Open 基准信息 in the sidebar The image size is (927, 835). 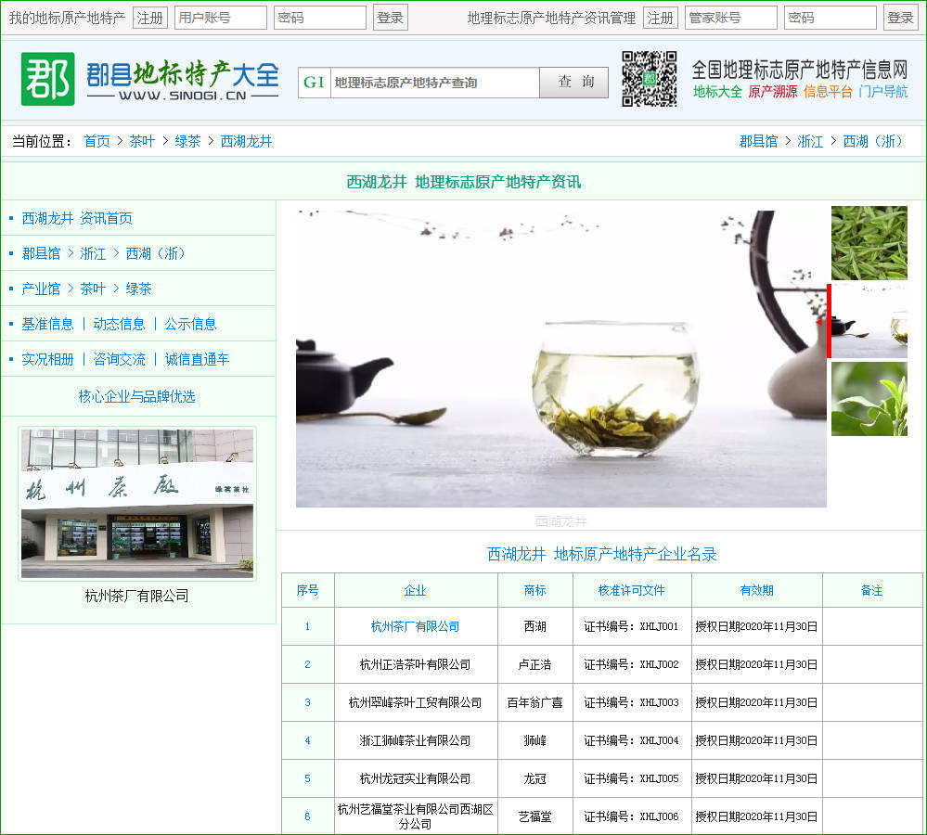(47, 324)
